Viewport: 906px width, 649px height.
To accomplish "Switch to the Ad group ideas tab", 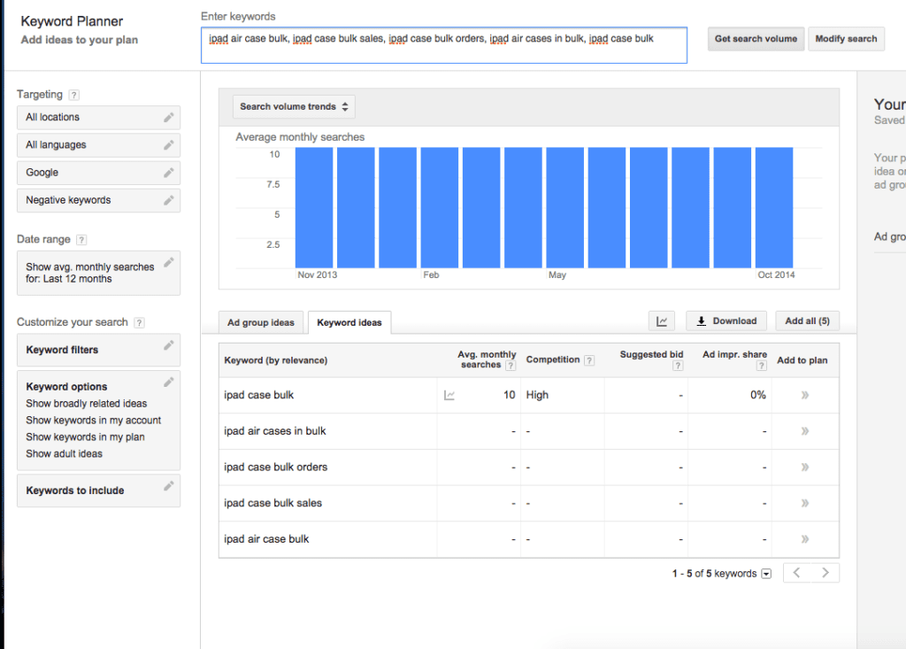I will pos(261,323).
